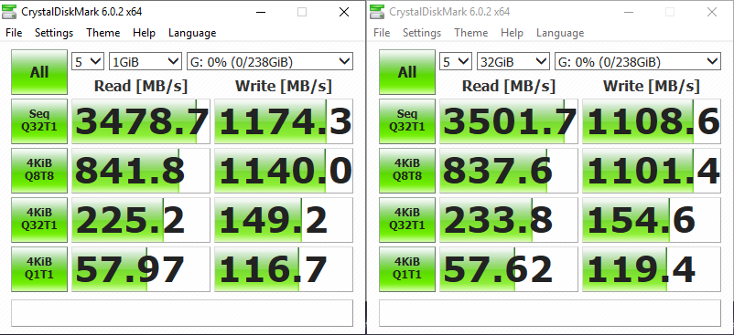Open 1GiB test size dropdown
The image size is (734, 335).
[x=146, y=61]
